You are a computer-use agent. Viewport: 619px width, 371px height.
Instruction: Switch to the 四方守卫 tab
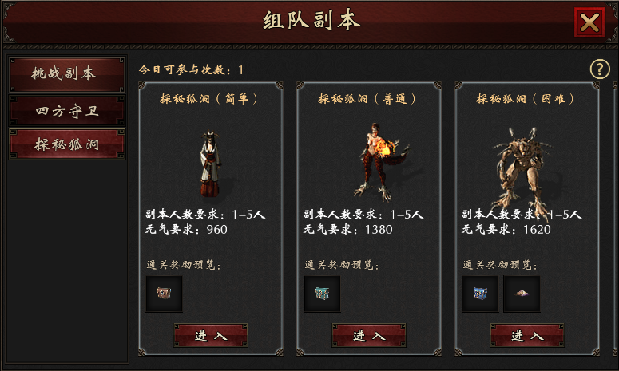(x=67, y=111)
